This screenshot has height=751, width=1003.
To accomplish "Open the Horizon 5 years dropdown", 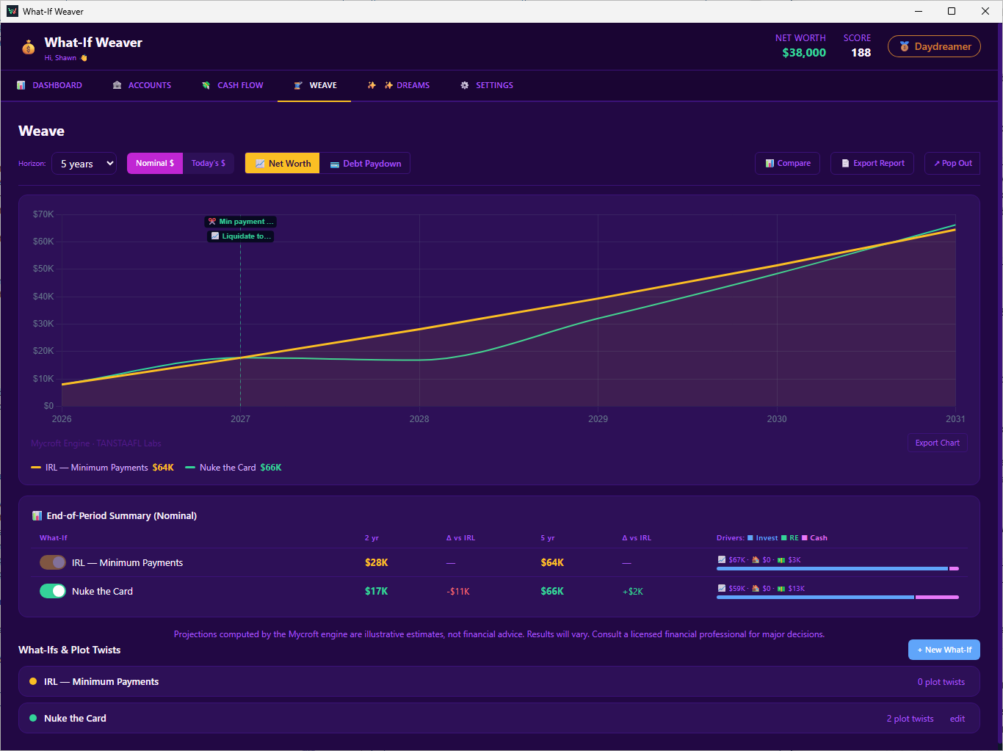I will 84,163.
